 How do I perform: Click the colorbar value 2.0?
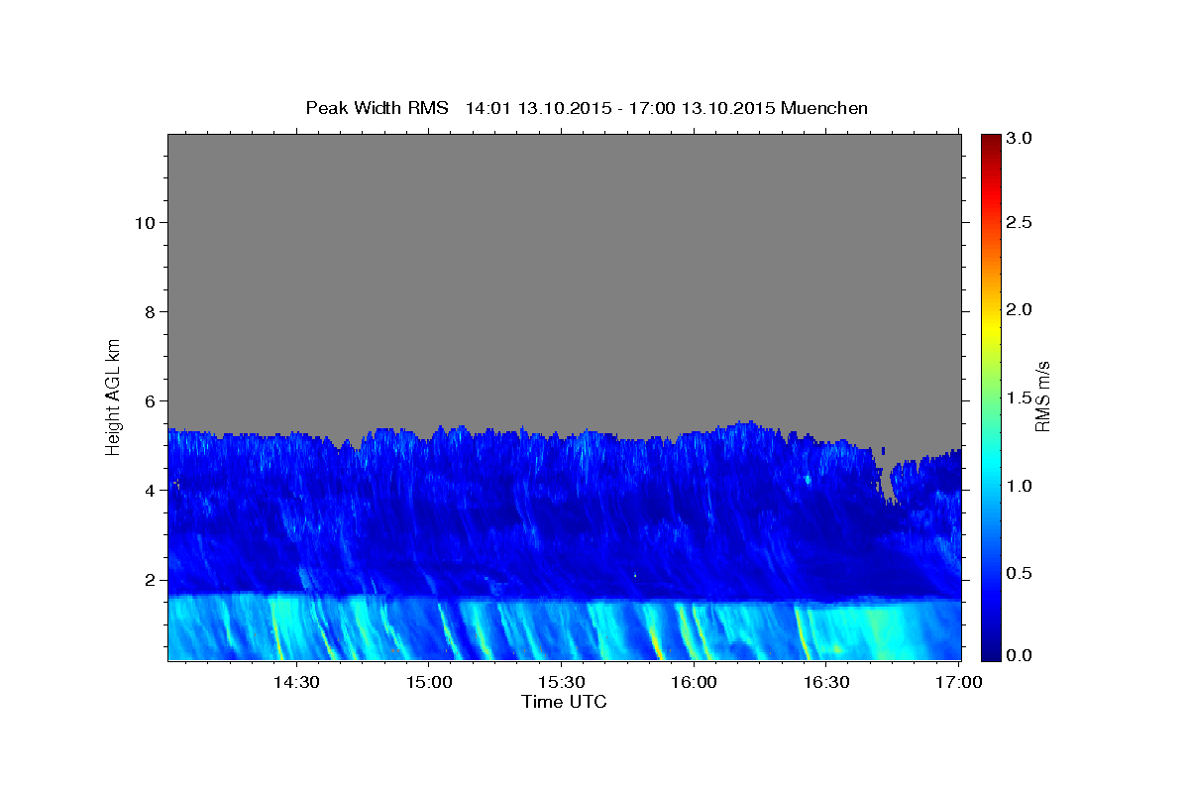[x=1020, y=310]
